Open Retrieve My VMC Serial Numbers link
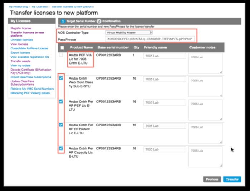 point(32,89)
